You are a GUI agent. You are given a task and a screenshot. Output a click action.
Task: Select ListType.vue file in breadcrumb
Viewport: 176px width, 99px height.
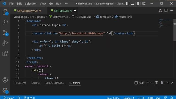click(x=59, y=17)
